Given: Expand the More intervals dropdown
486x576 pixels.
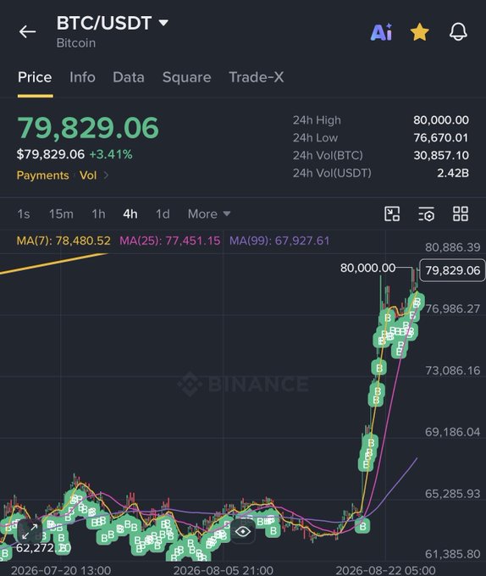Looking at the screenshot, I should coord(209,213).
